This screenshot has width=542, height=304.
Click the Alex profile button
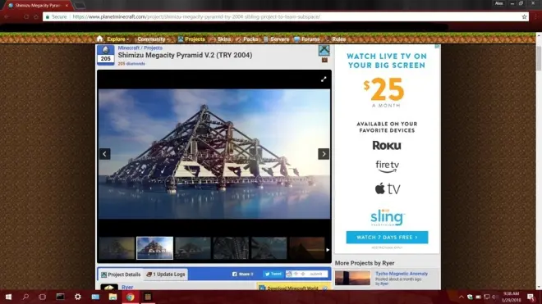pyautogui.click(x=498, y=3)
